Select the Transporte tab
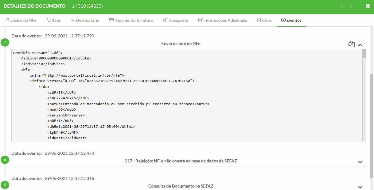Screen dimensions: 374x190 (x=175, y=20)
